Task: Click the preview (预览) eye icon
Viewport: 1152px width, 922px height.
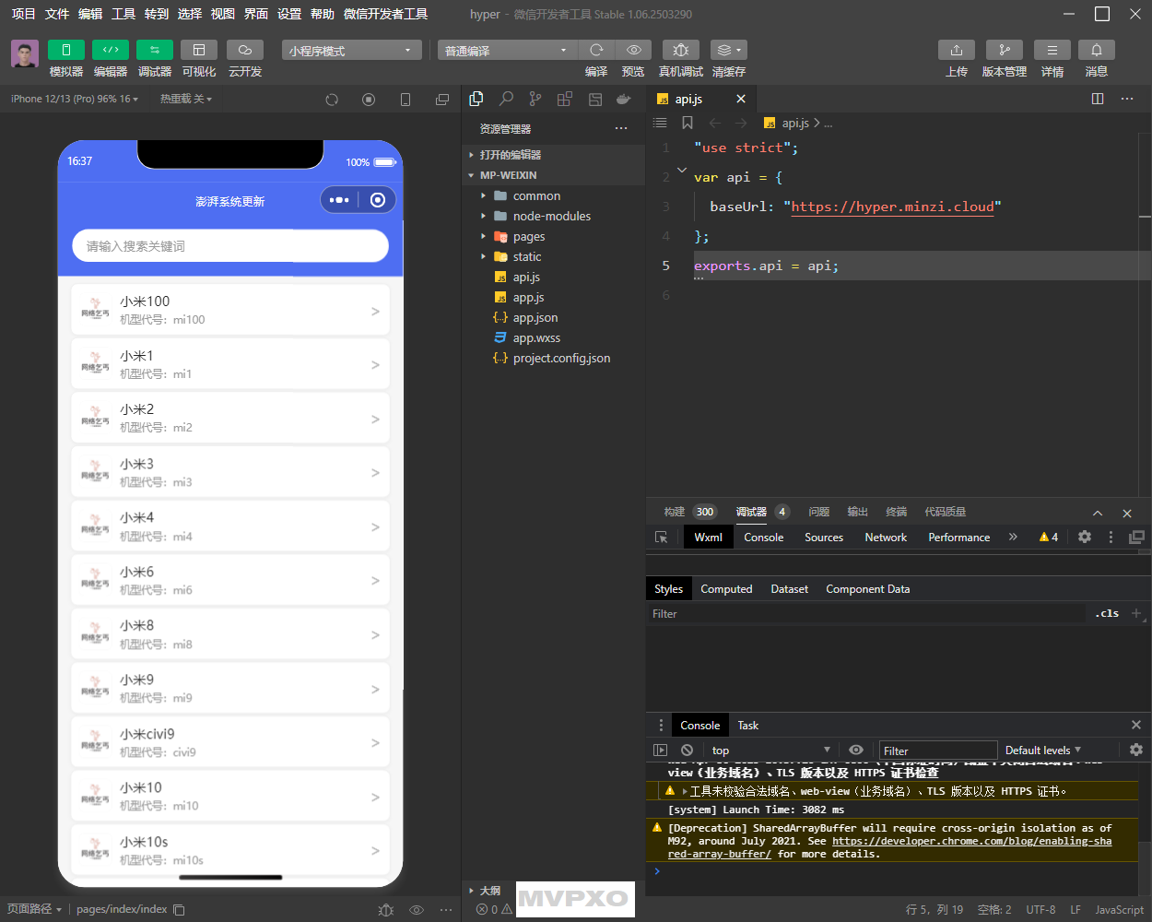Action: (634, 50)
